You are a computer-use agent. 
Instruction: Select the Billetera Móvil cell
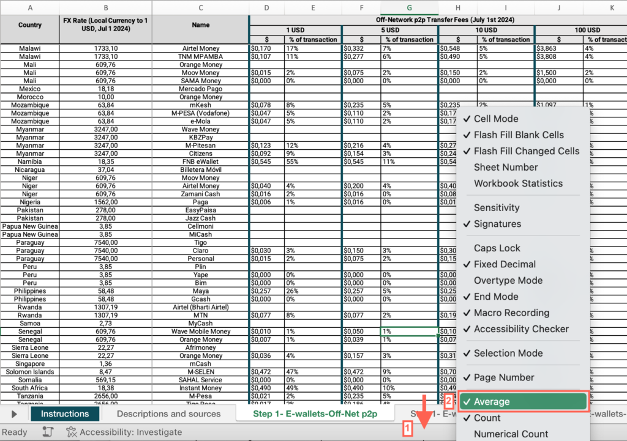[200, 170]
